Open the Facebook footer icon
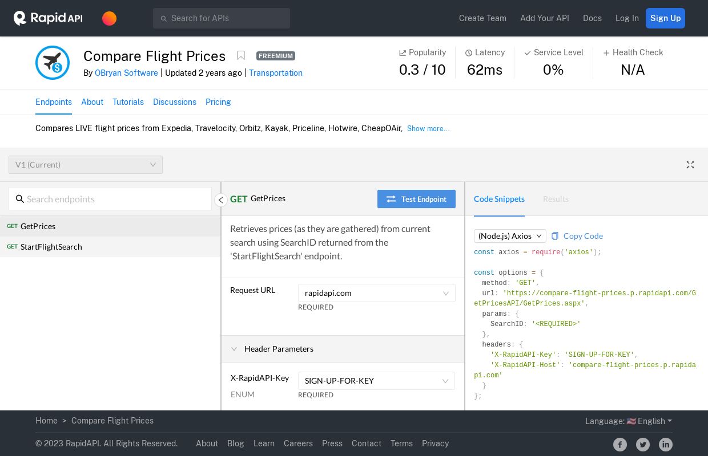708x456 pixels. pyautogui.click(x=620, y=445)
